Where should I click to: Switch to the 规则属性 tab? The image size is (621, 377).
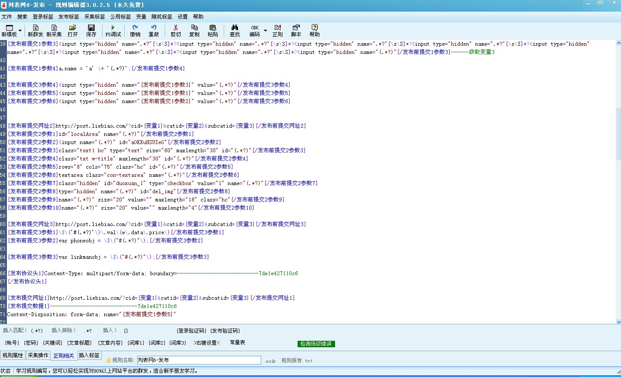click(x=13, y=355)
